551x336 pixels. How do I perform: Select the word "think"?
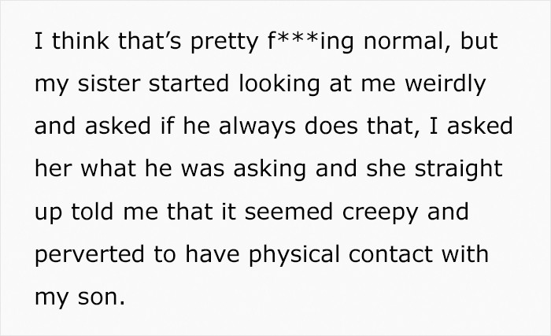pyautogui.click(x=80, y=42)
